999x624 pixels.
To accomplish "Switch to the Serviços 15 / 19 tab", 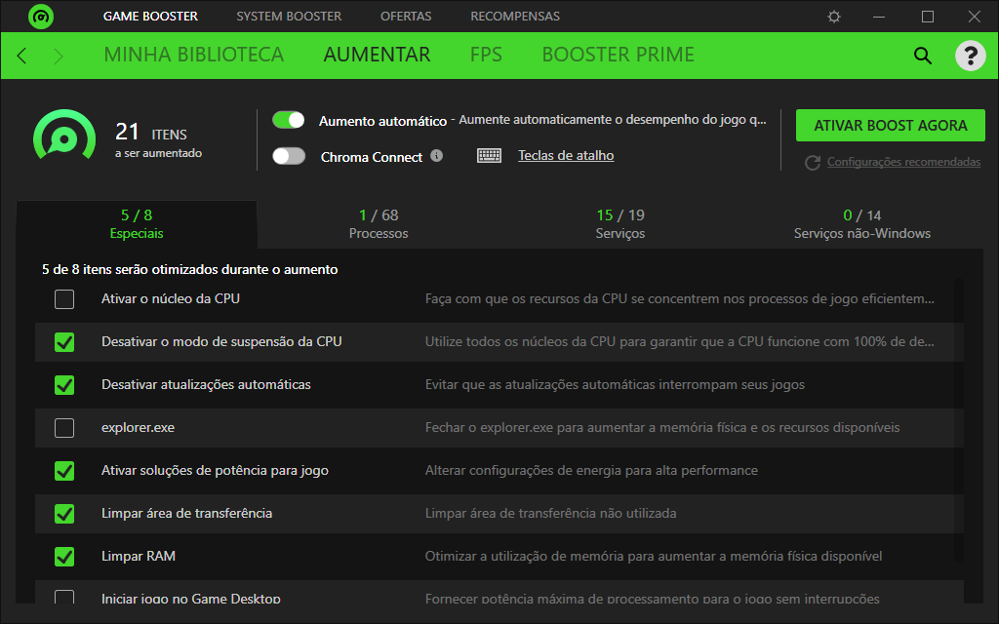I will coord(620,224).
